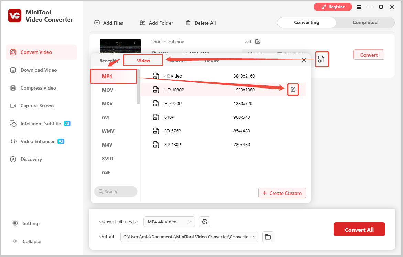Switch to the Converting tab
403x257 pixels.
click(307, 23)
